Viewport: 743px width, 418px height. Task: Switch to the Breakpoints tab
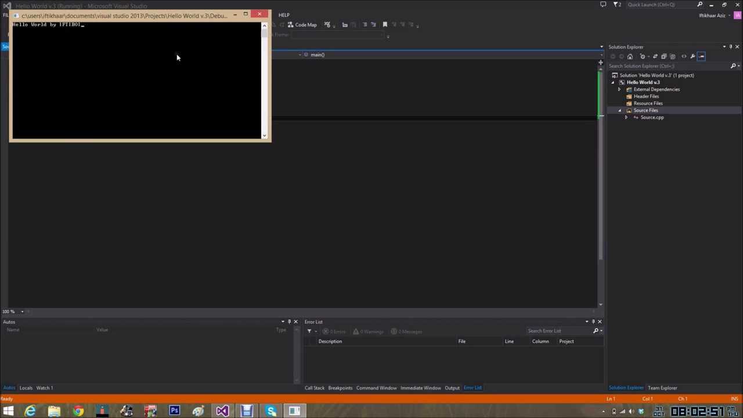(x=340, y=388)
